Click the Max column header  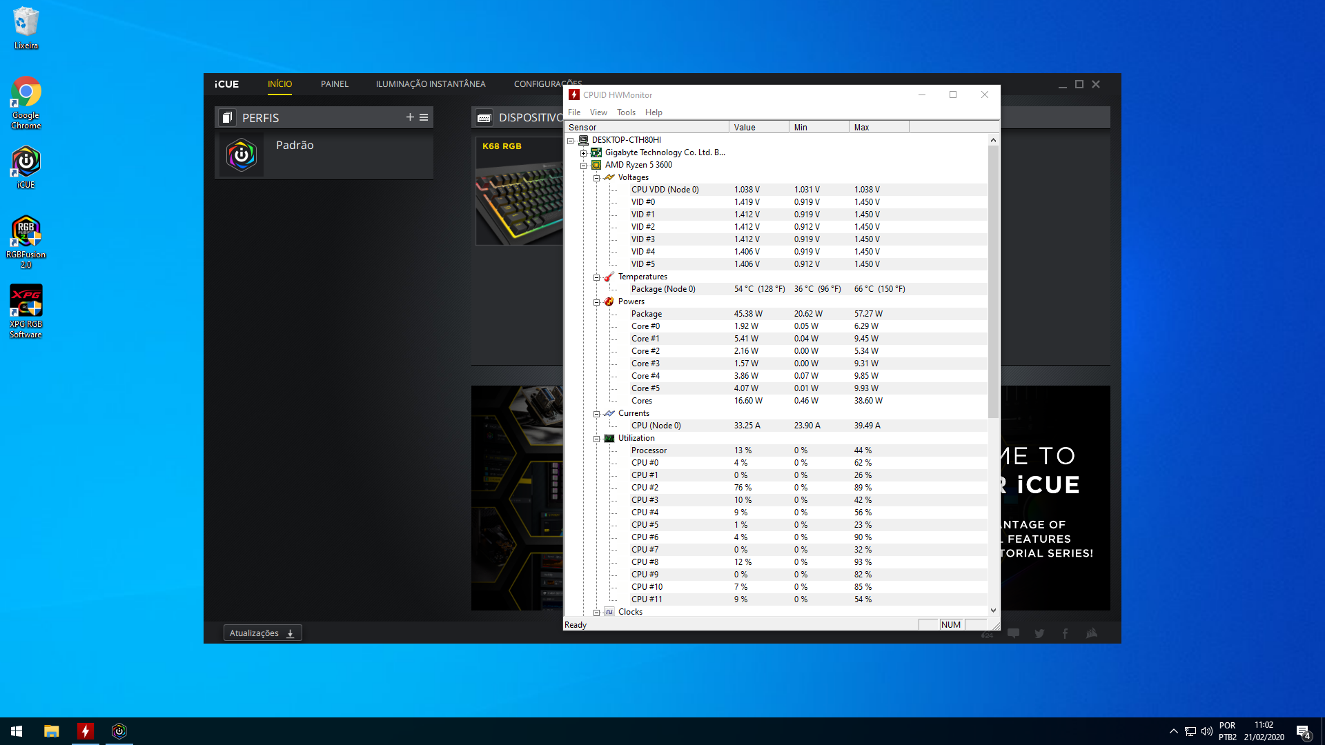[879, 127]
